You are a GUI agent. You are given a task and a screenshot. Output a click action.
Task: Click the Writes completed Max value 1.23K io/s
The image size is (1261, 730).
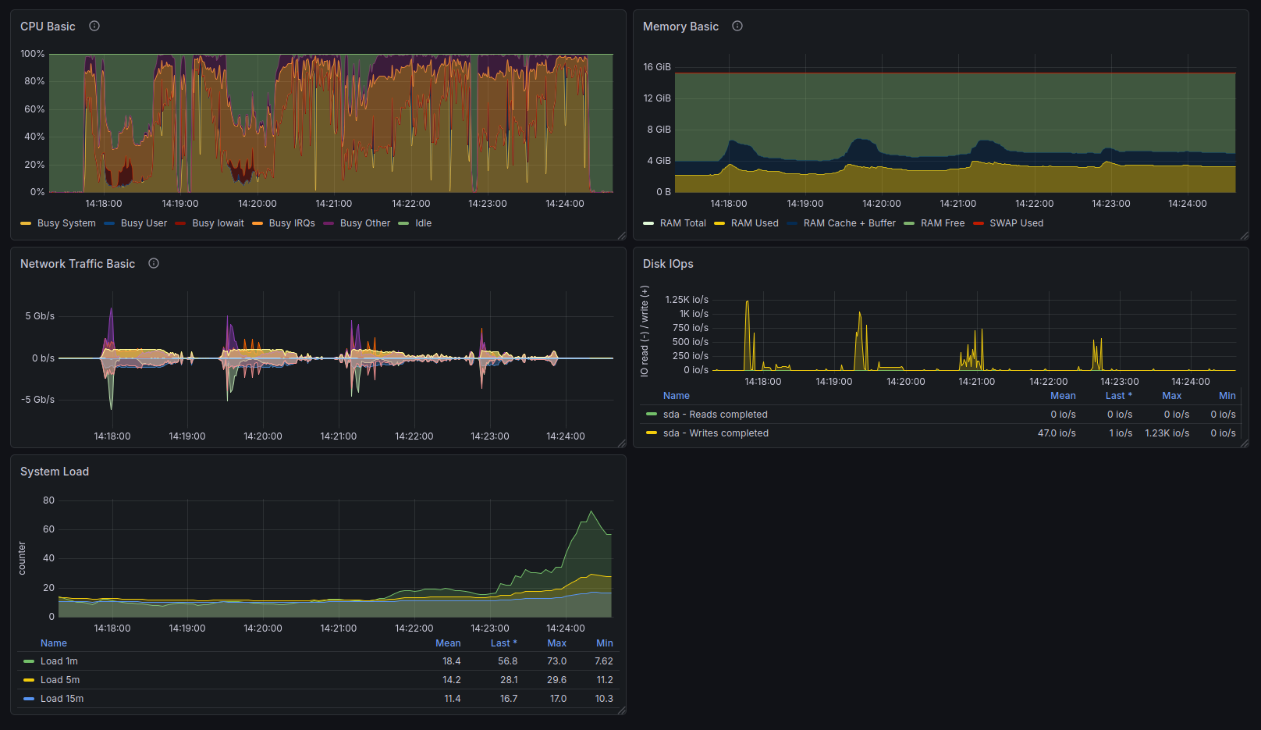pos(1167,433)
